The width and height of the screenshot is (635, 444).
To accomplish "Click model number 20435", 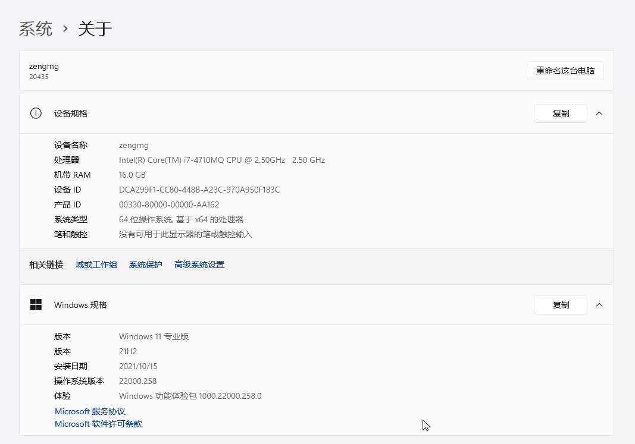I will 39,77.
